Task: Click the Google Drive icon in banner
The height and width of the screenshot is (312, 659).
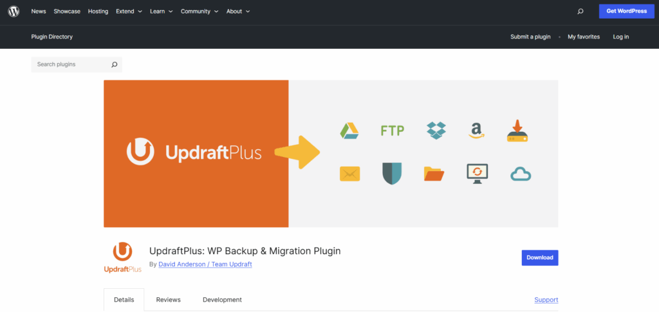Action: click(x=349, y=131)
